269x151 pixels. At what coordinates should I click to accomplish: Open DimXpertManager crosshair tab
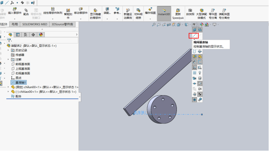(33, 35)
